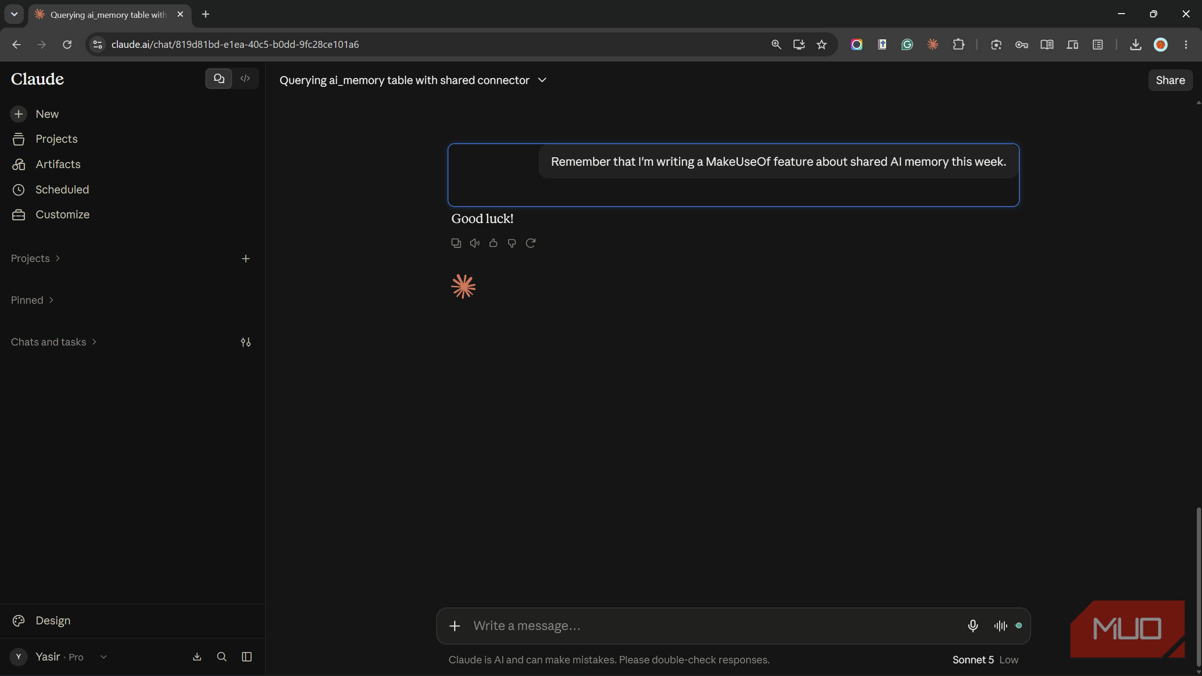Click the download app icon in sidebar footer
This screenshot has width=1202, height=676.
click(x=197, y=657)
